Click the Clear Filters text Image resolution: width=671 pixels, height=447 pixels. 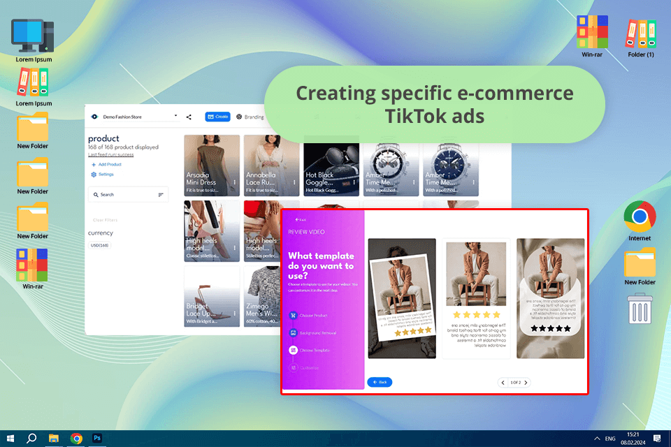(105, 220)
